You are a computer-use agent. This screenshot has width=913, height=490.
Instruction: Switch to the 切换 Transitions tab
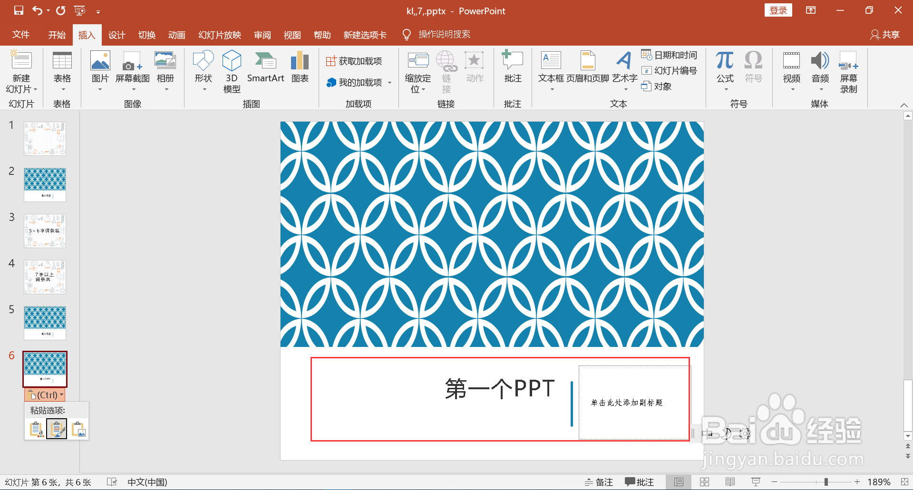146,35
